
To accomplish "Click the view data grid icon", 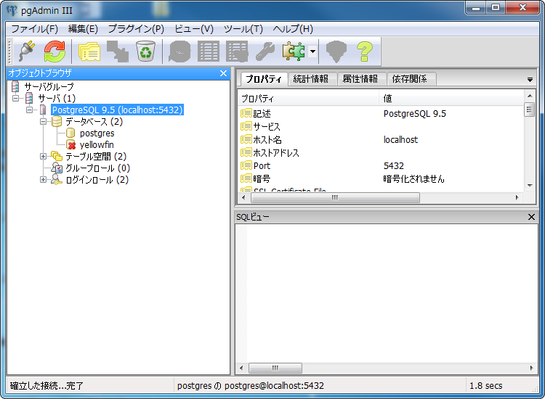I will coord(209,52).
